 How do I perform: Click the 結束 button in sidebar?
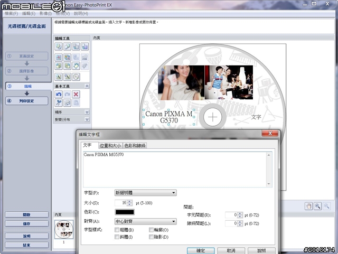27,245
